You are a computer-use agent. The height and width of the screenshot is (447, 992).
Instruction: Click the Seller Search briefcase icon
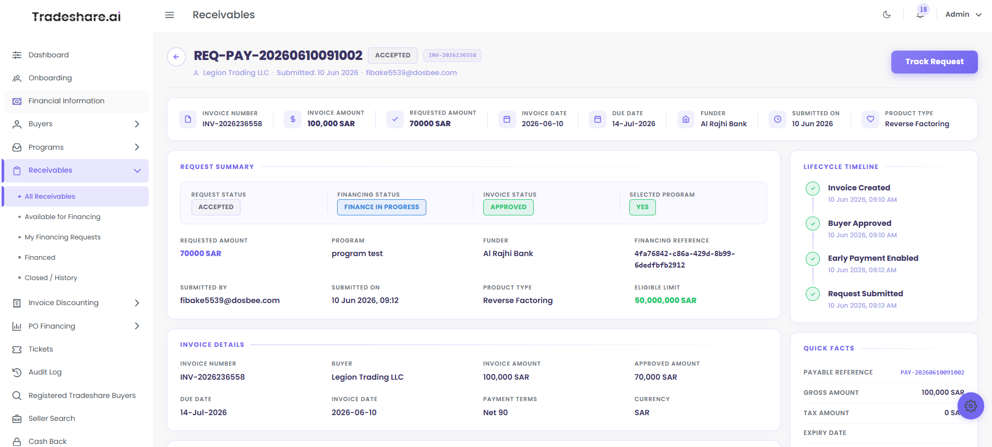pyautogui.click(x=17, y=419)
